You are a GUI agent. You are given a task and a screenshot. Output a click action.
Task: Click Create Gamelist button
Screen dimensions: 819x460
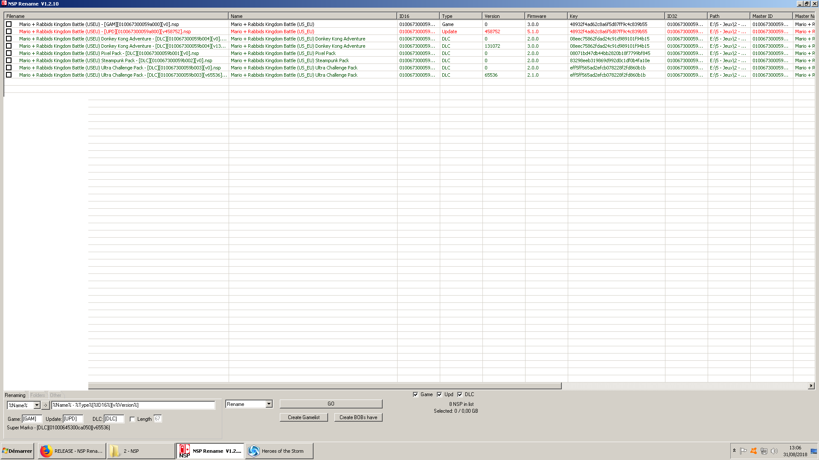click(x=303, y=417)
